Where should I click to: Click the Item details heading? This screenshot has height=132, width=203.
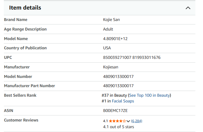(x=25, y=8)
